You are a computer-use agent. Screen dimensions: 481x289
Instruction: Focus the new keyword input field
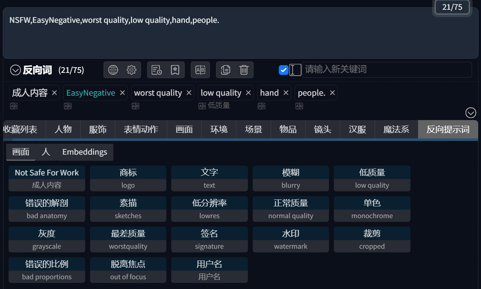point(387,70)
